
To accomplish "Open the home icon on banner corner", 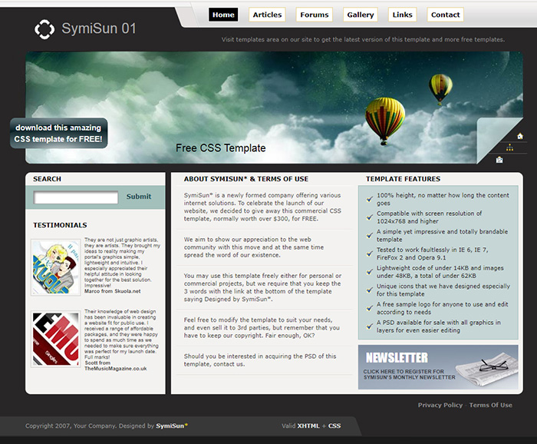I will [x=520, y=136].
